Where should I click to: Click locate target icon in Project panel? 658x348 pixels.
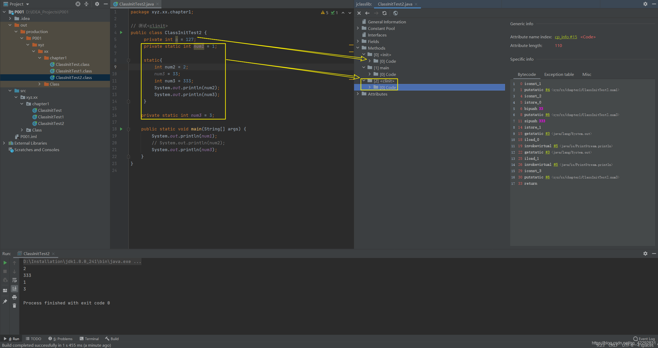pos(78,4)
